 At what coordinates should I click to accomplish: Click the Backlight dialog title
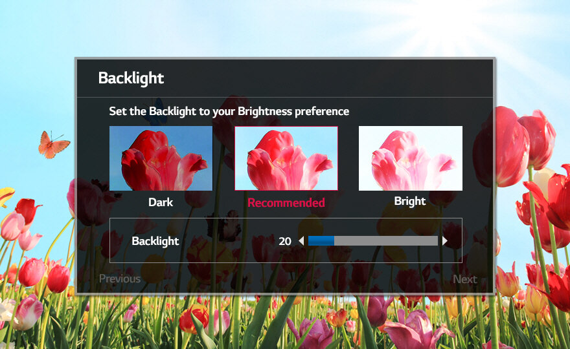(x=131, y=78)
